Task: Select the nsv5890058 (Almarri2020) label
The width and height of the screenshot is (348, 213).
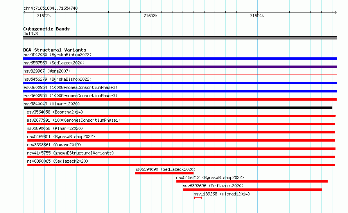Action: (55, 128)
